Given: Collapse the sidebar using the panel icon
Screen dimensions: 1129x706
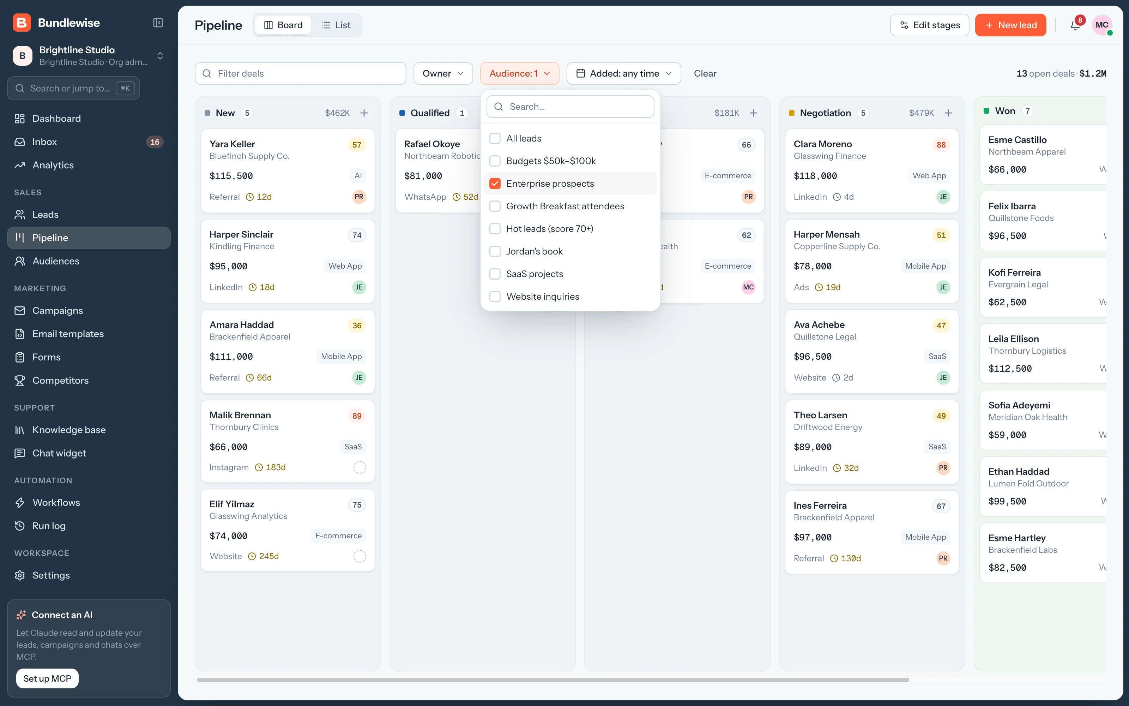Looking at the screenshot, I should (x=158, y=23).
